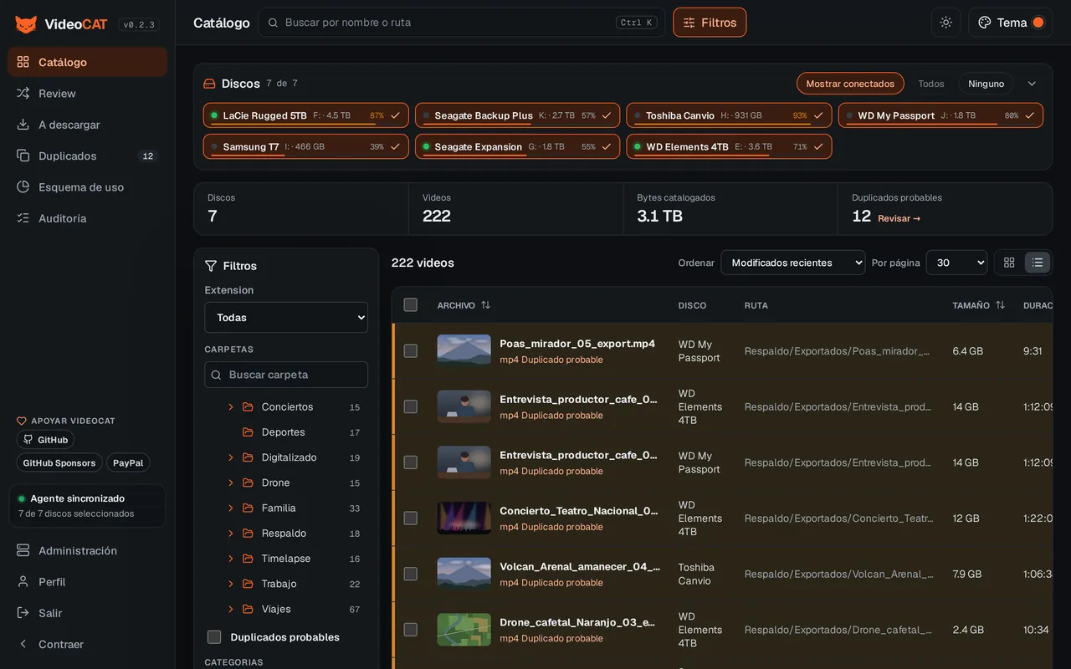Click the VideoCAT cat logo icon
The height and width of the screenshot is (669, 1071).
[26, 24]
